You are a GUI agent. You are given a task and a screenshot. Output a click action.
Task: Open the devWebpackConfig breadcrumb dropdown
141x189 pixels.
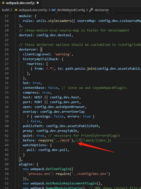71,10
